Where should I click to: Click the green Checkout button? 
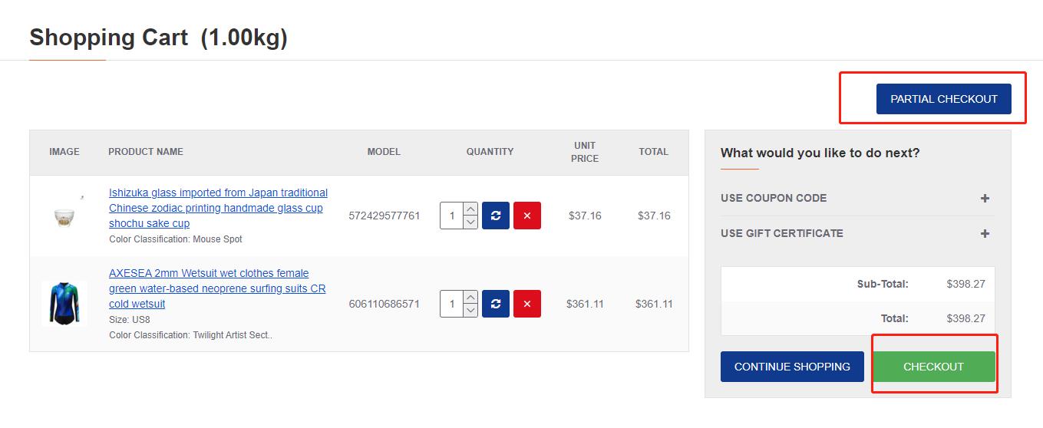click(933, 367)
